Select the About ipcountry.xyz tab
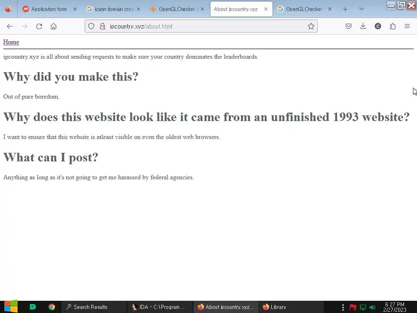The height and width of the screenshot is (313, 417). coord(241,9)
